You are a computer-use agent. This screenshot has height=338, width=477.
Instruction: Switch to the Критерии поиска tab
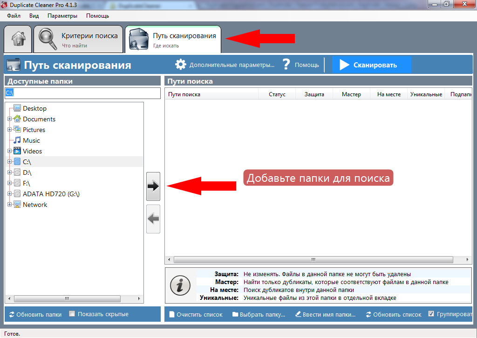click(78, 39)
